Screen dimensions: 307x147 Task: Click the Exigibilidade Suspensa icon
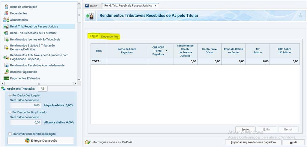(6, 57)
